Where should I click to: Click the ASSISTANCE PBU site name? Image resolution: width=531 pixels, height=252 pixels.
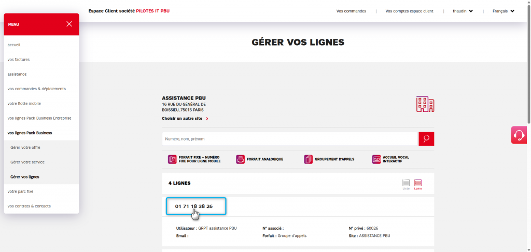coord(184,98)
